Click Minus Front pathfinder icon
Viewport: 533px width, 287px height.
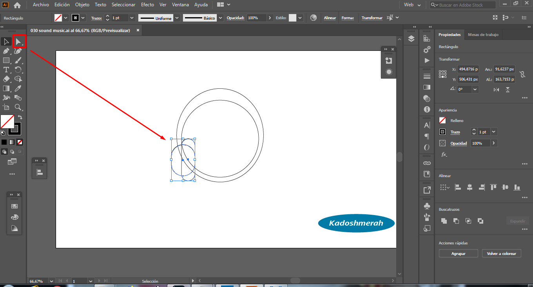[x=456, y=221]
